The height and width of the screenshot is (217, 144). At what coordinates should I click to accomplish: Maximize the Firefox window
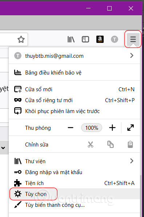click(x=109, y=8)
